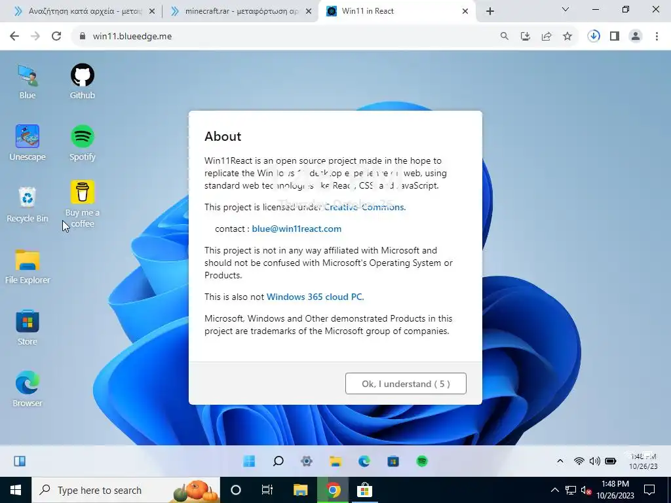This screenshot has width=671, height=503.
Task: Open File Explorer desktop shortcut
Action: coord(28,267)
